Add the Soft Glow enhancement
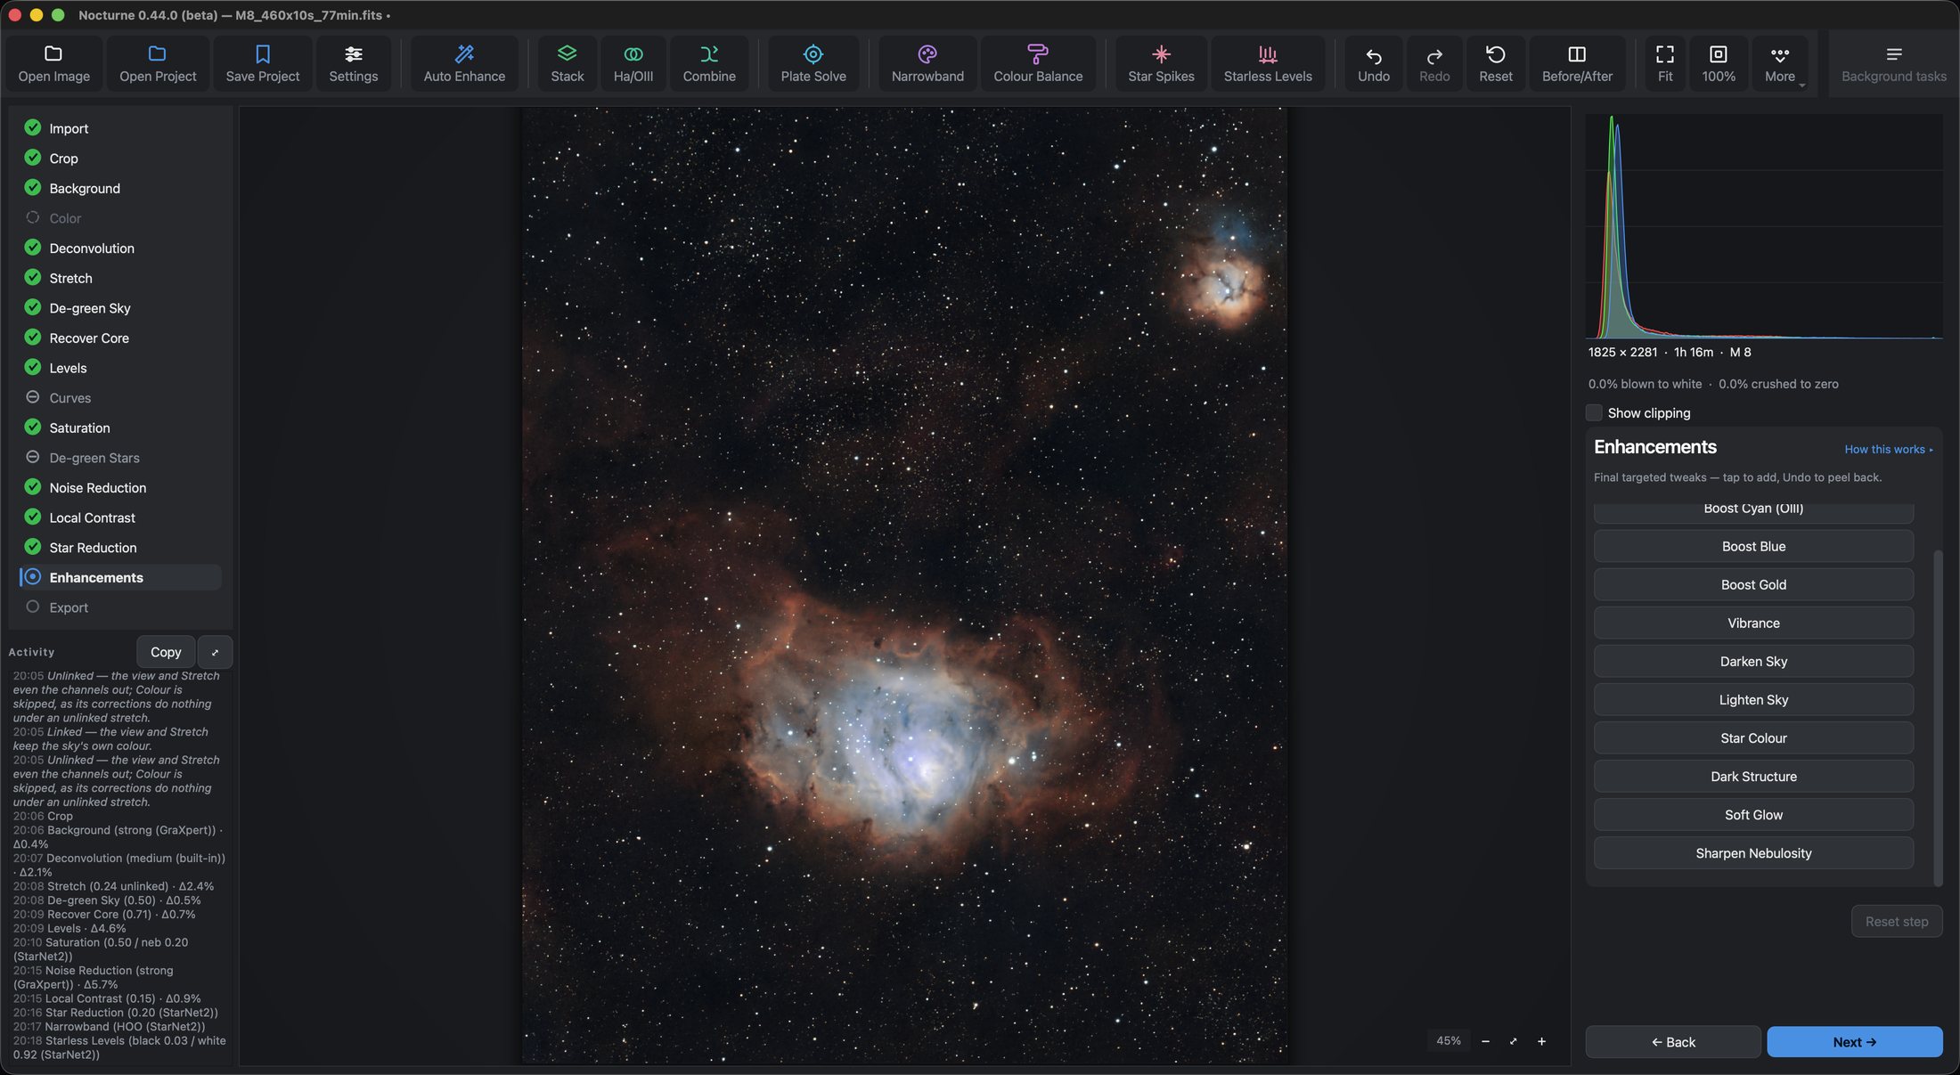 (x=1752, y=814)
